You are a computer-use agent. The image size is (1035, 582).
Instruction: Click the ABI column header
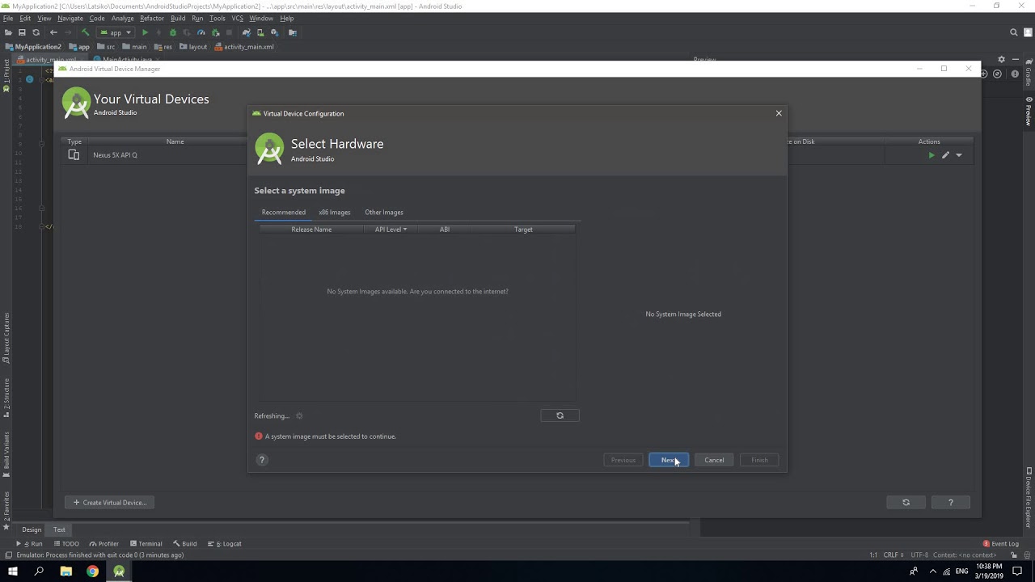point(445,230)
